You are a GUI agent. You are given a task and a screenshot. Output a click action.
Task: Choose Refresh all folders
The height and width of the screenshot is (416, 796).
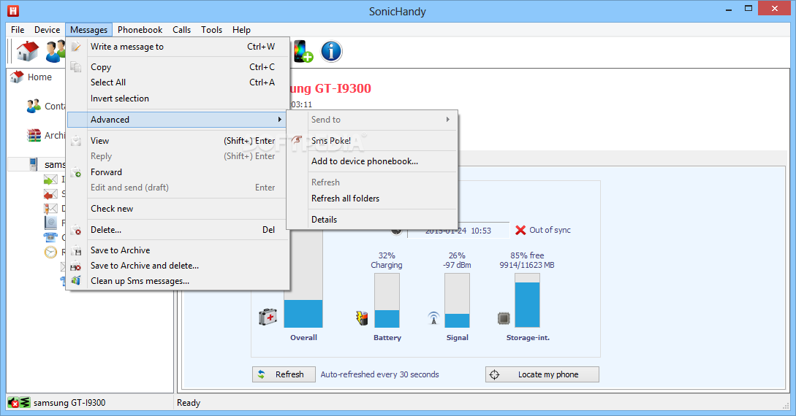tap(373, 199)
